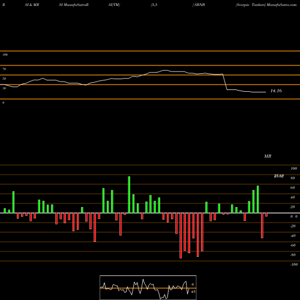Click the 14.16 RSI value label

tap(276, 91)
